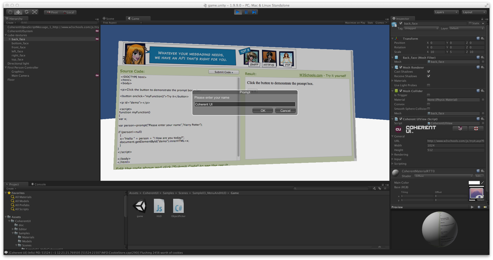Click the Pause playback button

246,12
